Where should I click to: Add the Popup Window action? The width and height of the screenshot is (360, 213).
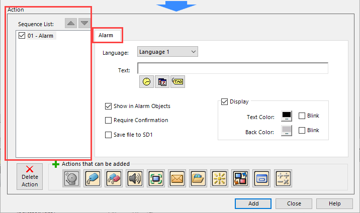coord(261,178)
